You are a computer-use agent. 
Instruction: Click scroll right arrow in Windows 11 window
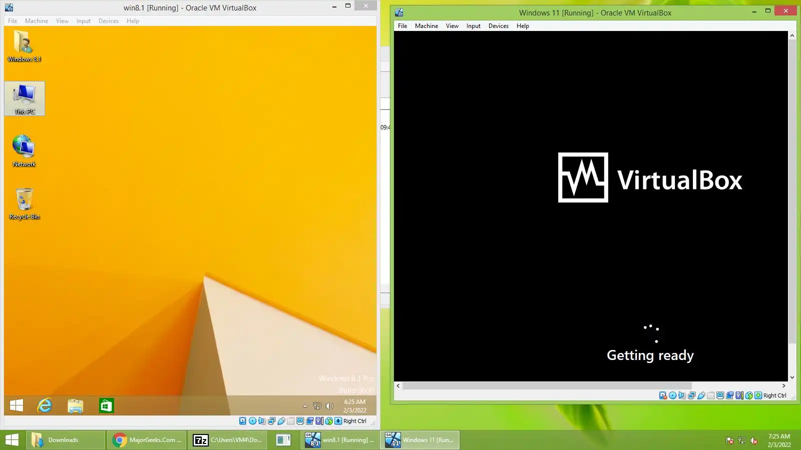784,385
